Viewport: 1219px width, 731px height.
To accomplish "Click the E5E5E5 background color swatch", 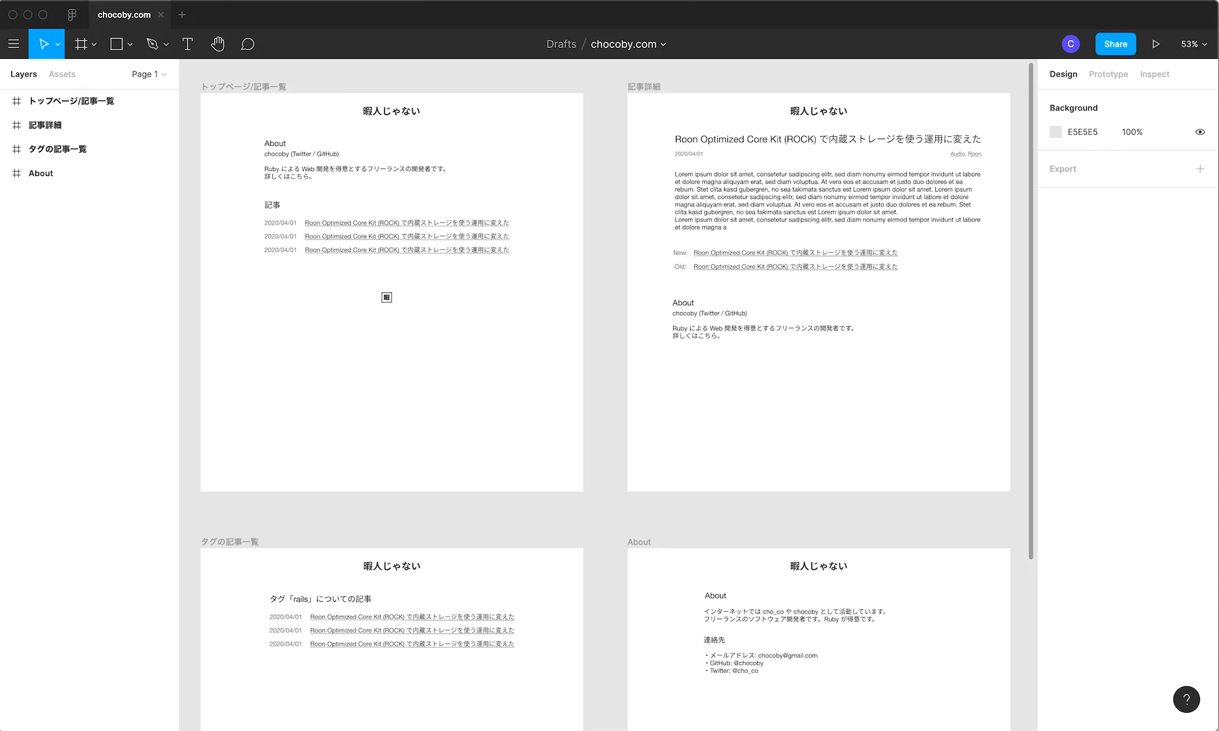I will click(1056, 132).
